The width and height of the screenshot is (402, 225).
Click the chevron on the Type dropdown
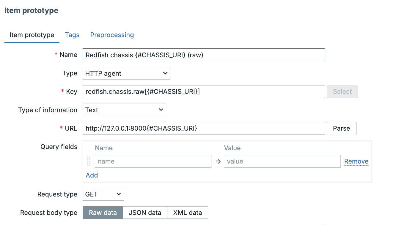point(165,73)
